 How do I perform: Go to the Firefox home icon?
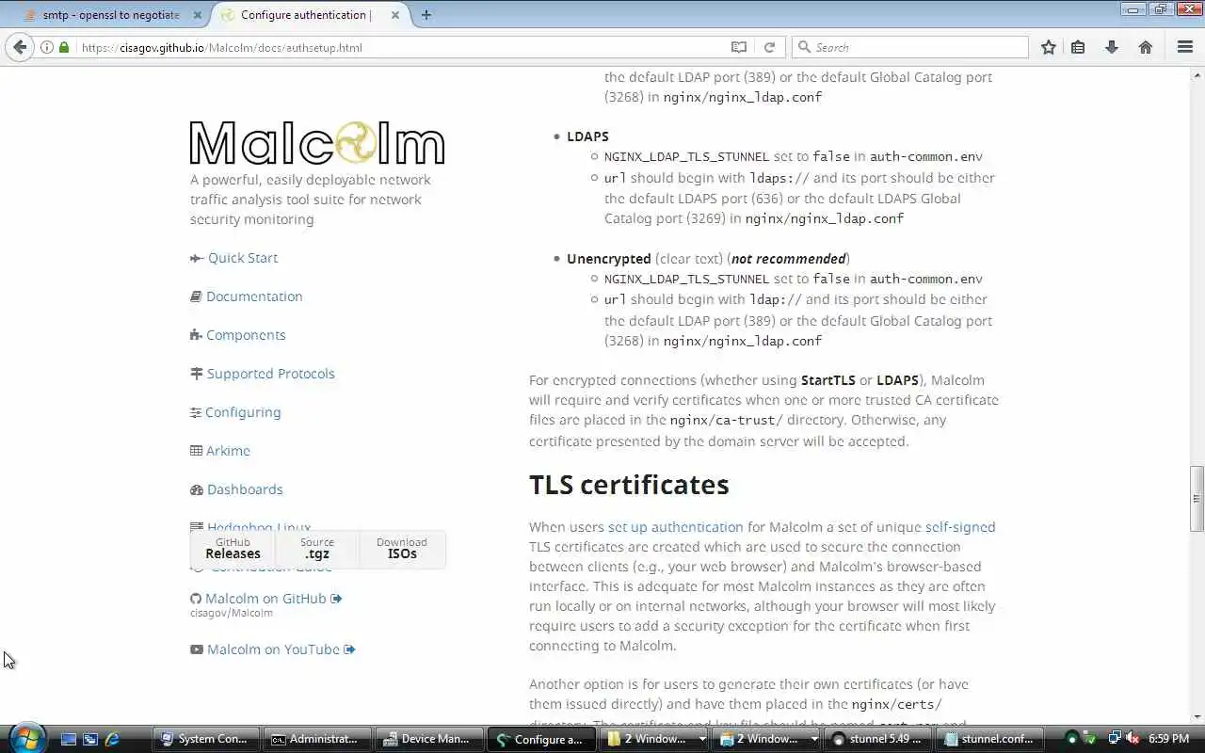1146,47
